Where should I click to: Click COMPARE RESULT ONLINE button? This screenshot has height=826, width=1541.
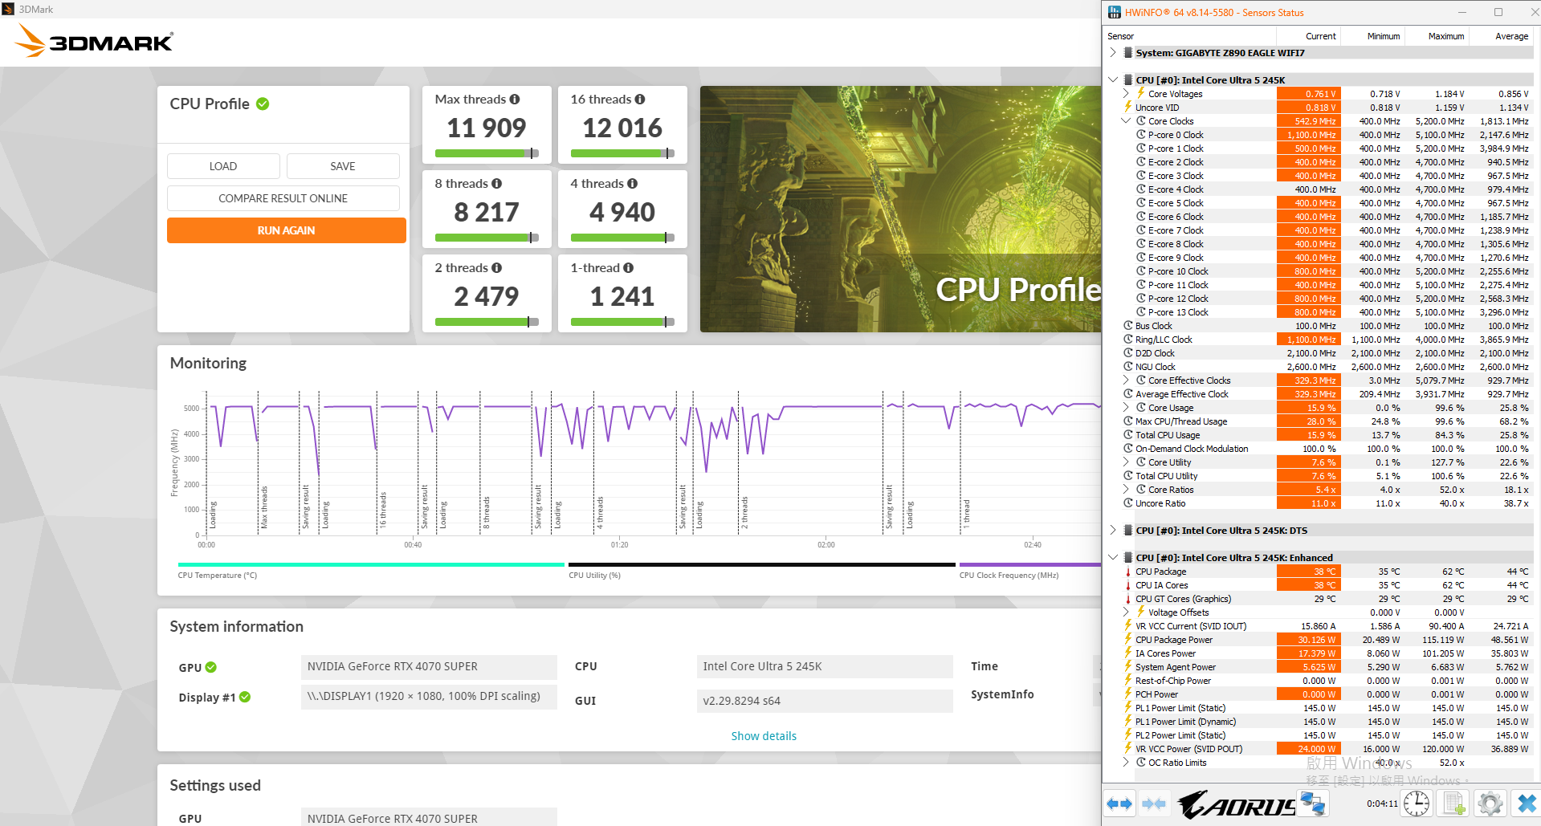coord(283,198)
